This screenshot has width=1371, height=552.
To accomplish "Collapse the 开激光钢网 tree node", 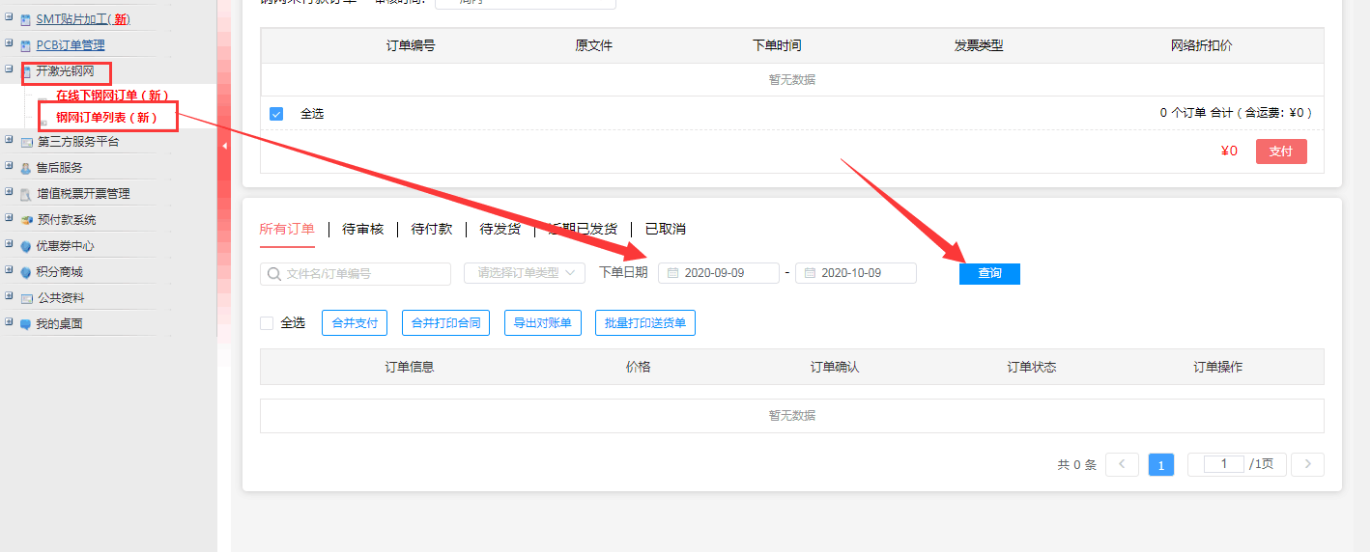I will tap(10, 70).
